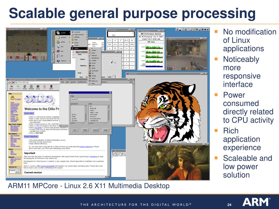Expand Games in the Programs submenu
The image size is (279, 209).
coord(79,40)
